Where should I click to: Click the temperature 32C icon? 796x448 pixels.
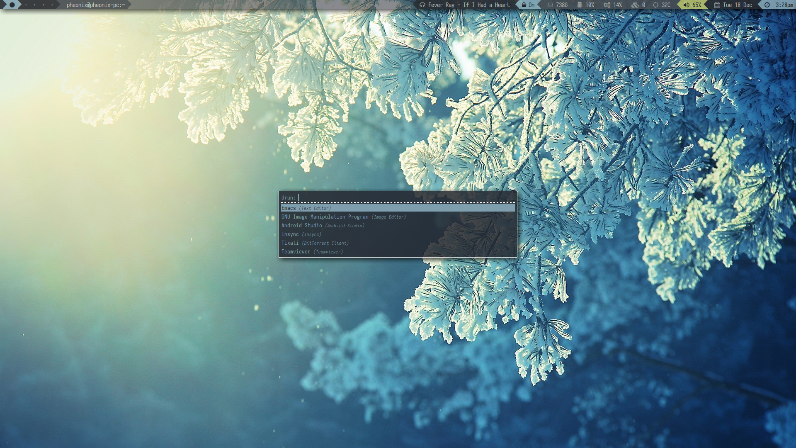pyautogui.click(x=655, y=5)
